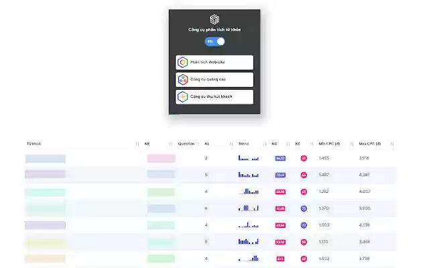
Task: Select the Max CPC value 3,900
Action: click(365, 208)
